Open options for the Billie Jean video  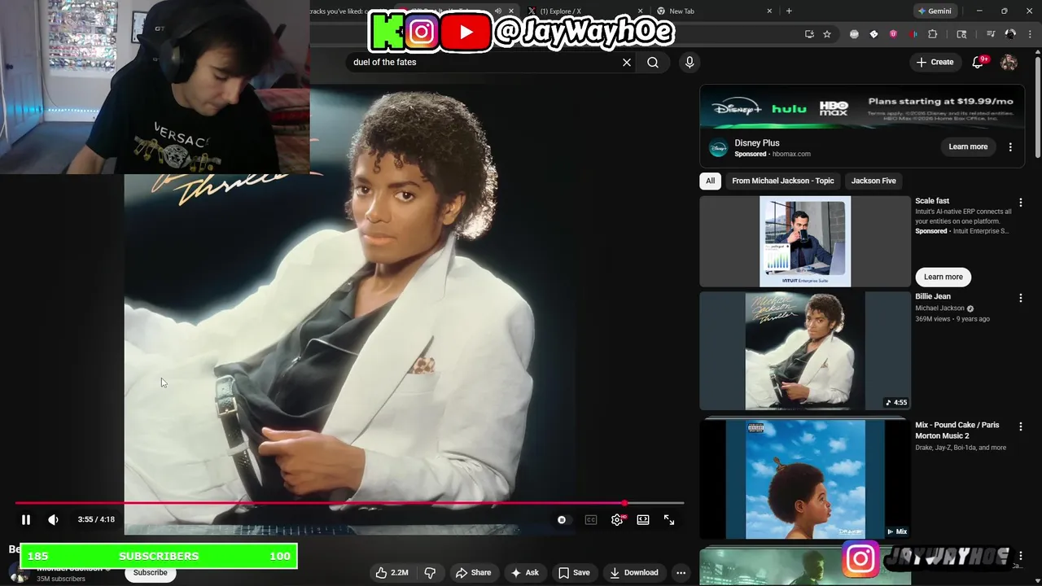coord(1020,298)
